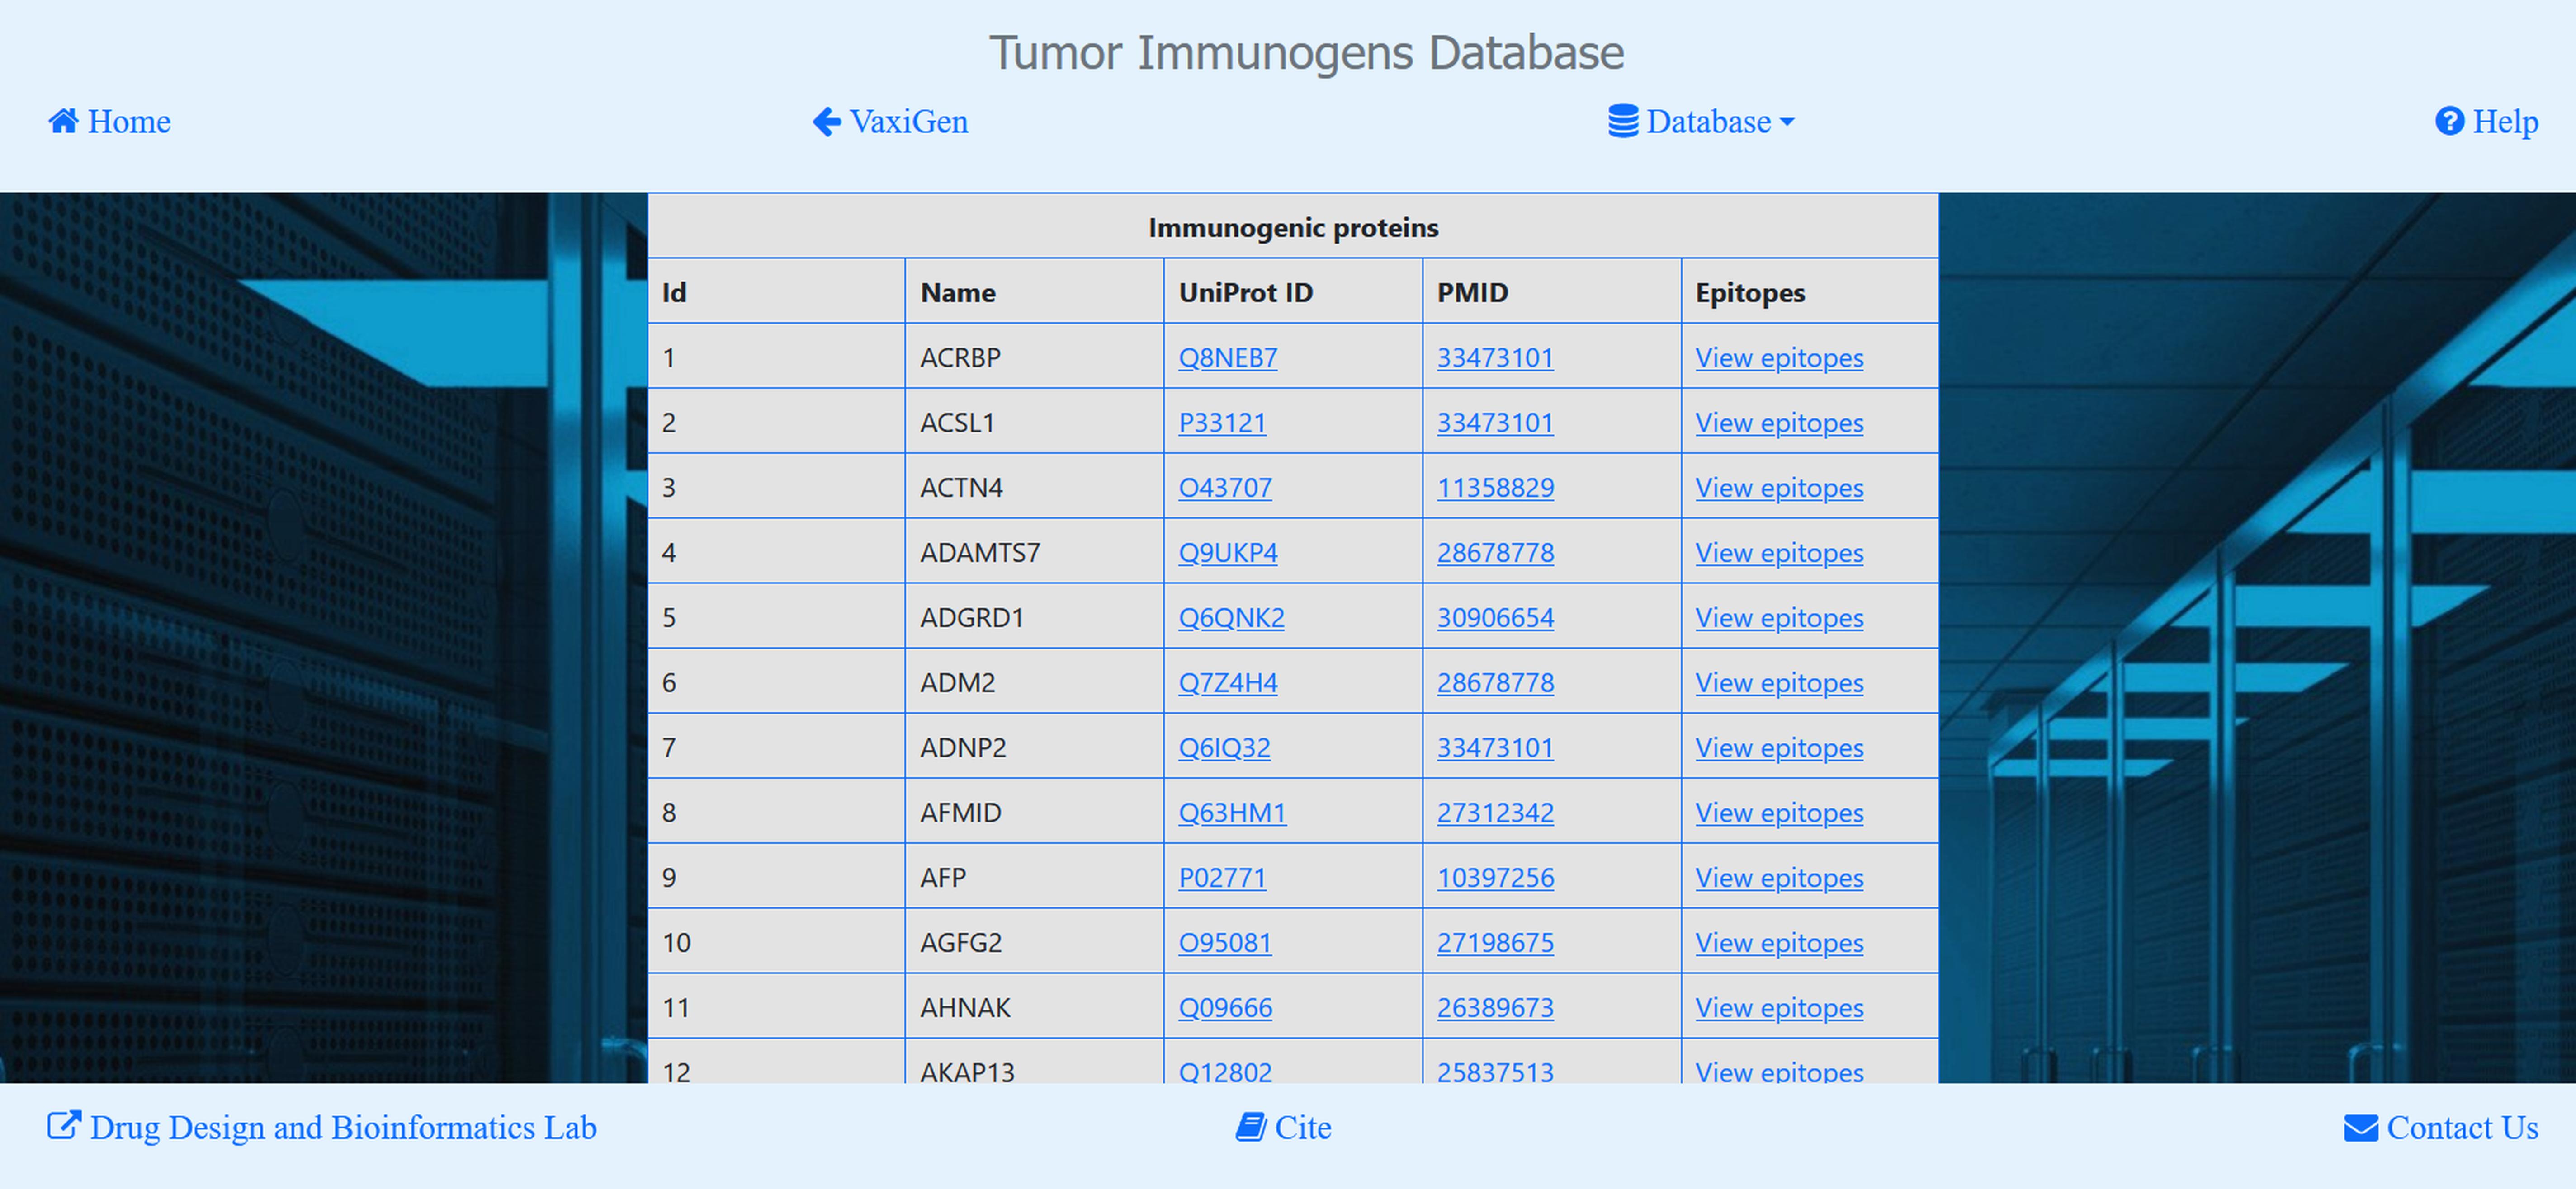2576x1189 pixels.
Task: Click the external link icon for Drug Design Lab
Action: pos(64,1126)
